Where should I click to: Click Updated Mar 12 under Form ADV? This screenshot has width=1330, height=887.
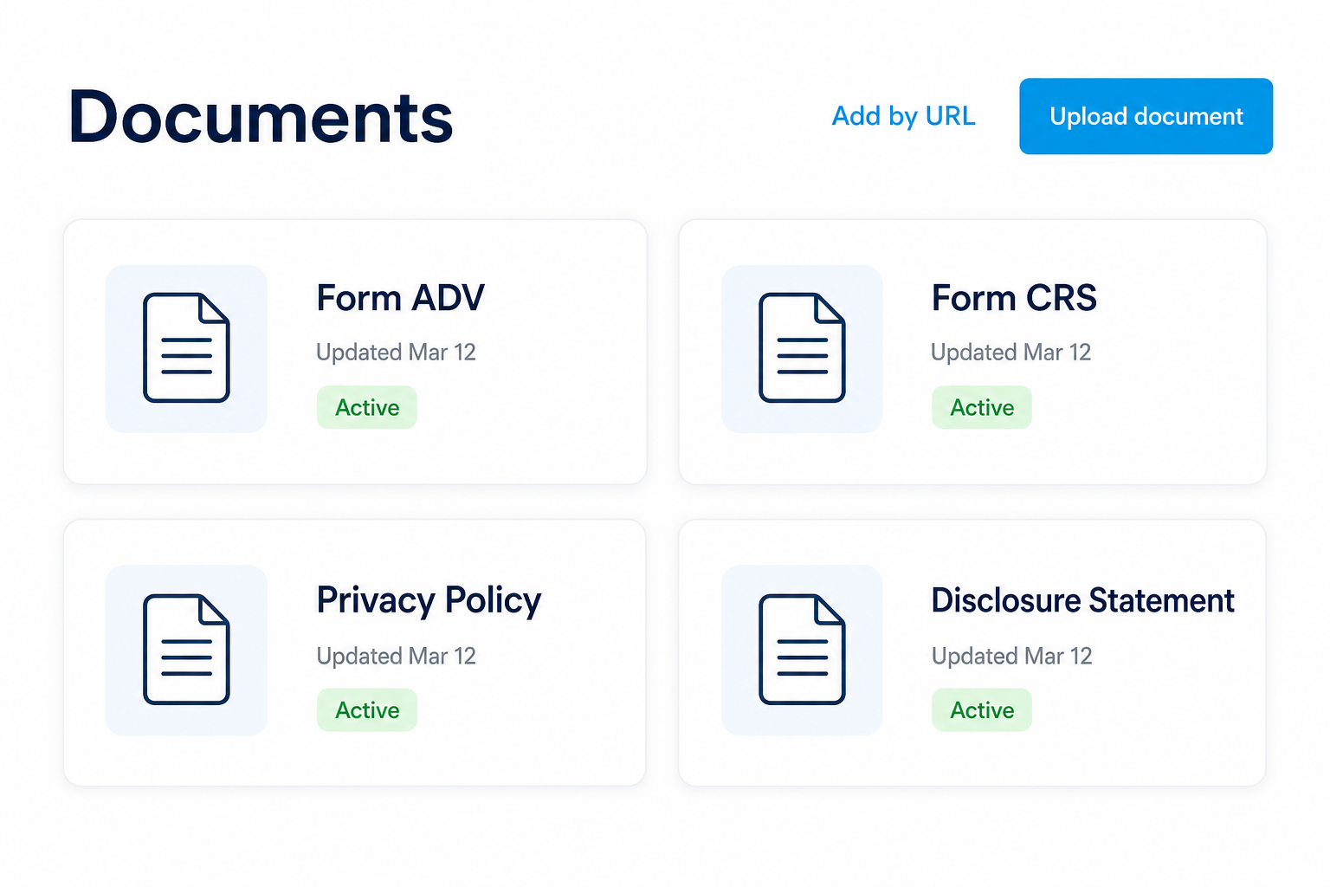(x=396, y=353)
